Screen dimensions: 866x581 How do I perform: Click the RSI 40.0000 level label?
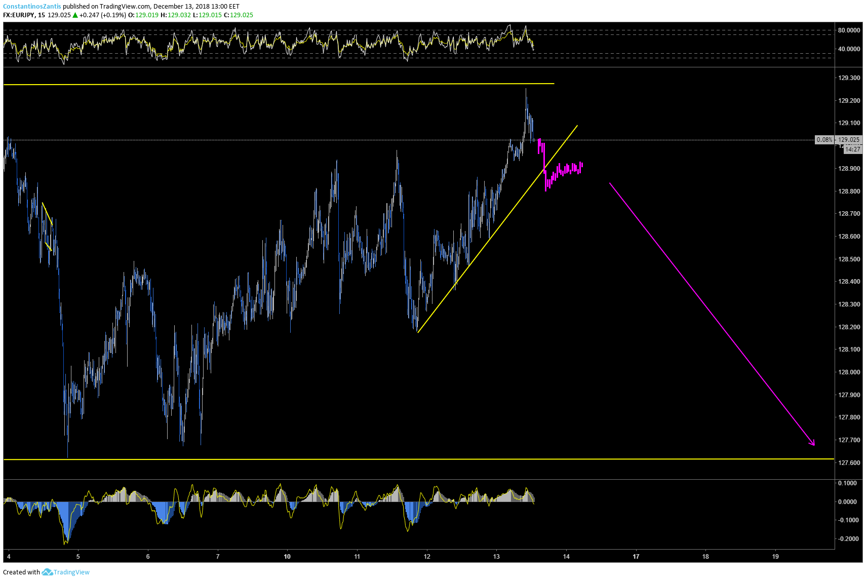[x=849, y=49]
